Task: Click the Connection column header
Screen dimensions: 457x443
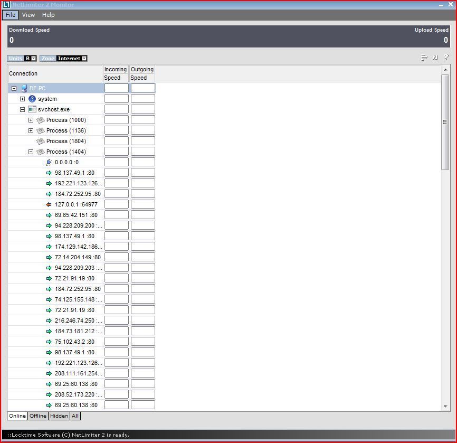Action: pyautogui.click(x=55, y=73)
